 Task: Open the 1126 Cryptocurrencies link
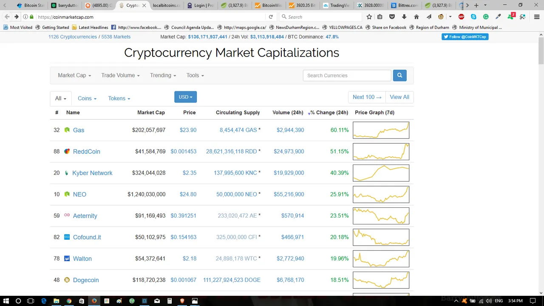pyautogui.click(x=73, y=37)
